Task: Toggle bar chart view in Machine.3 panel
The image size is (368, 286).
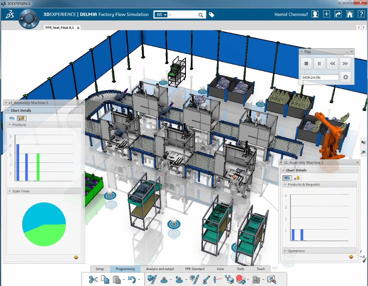Action: point(21,118)
